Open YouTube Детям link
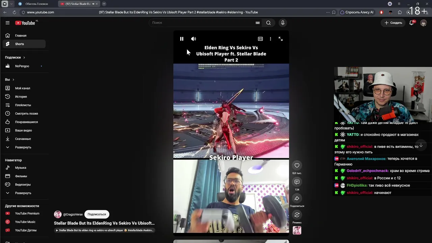 [24, 230]
